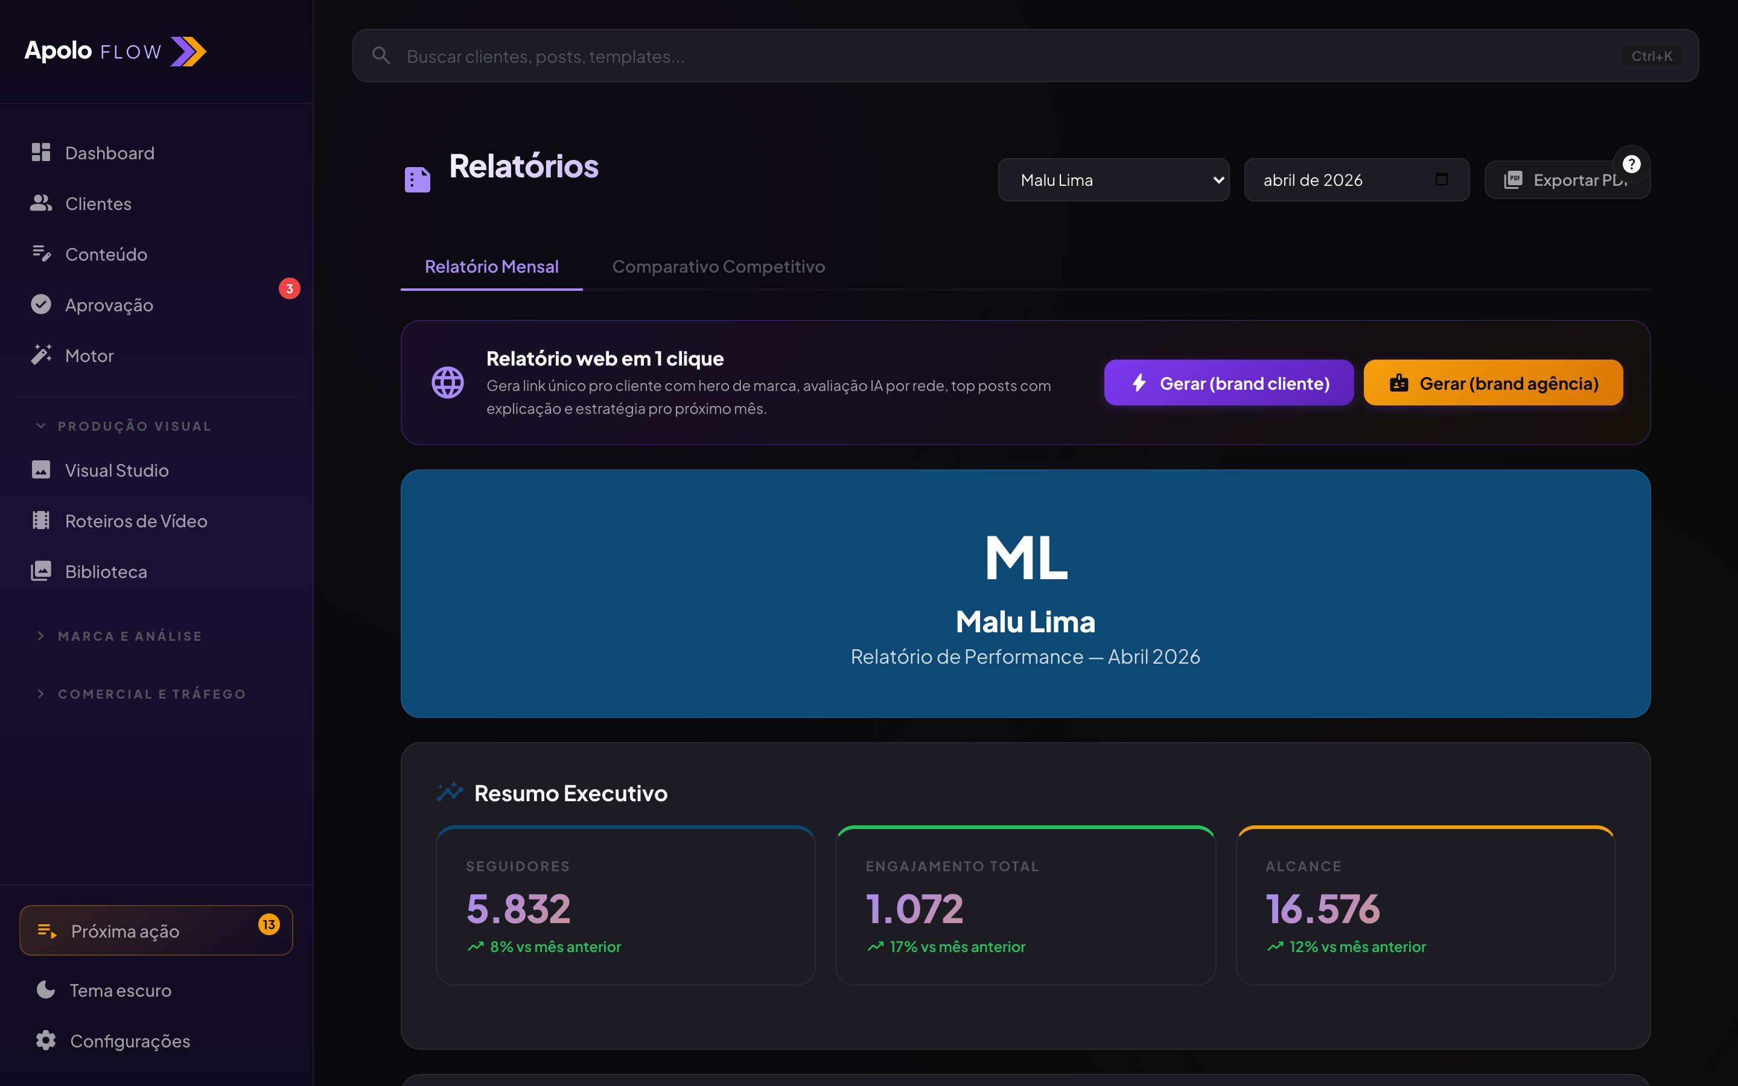Image resolution: width=1738 pixels, height=1086 pixels.
Task: Click the Motor magic wand icon
Action: point(41,355)
